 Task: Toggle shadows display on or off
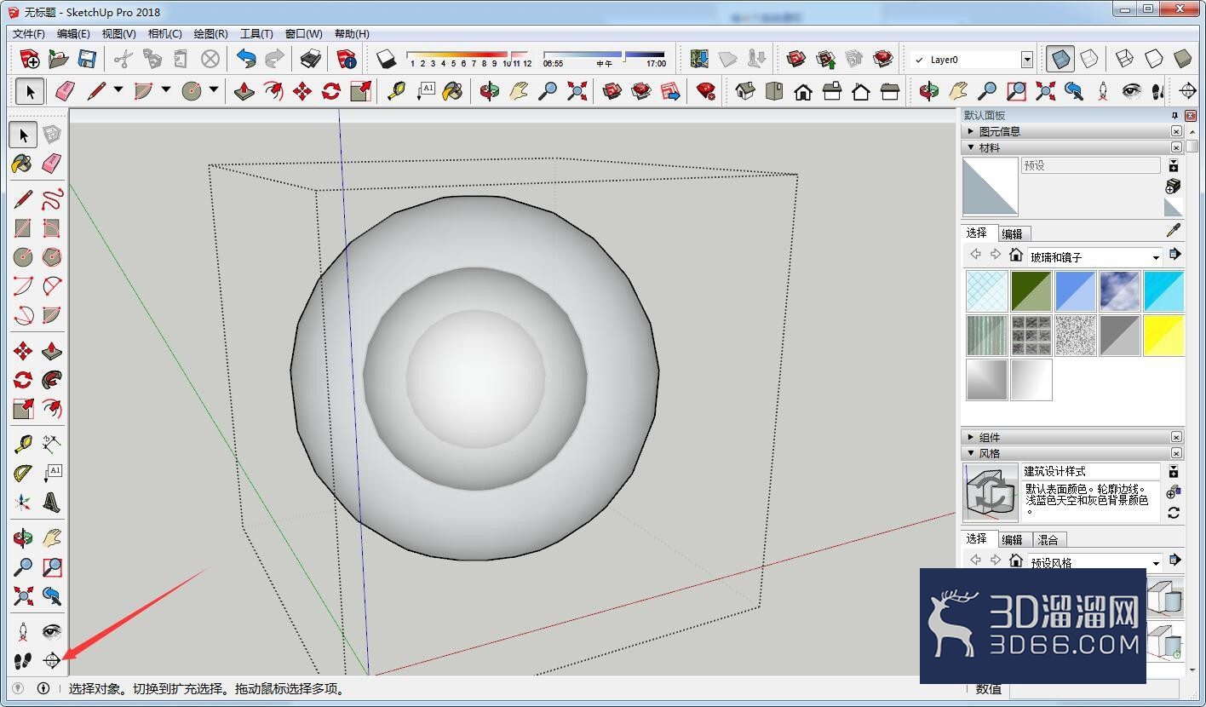pos(387,59)
